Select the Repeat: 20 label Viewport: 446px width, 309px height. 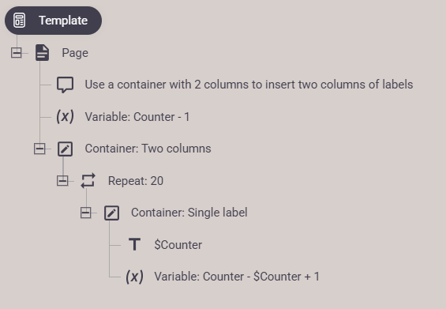pyautogui.click(x=136, y=181)
